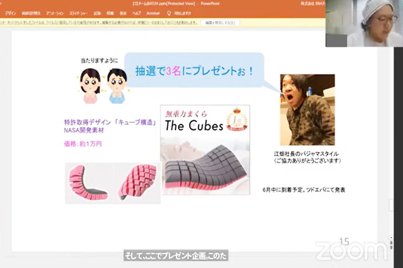This screenshot has width=403, height=268.
Task: Click the 江畑社長のパジャマスタイル caption
Action: tap(306, 154)
